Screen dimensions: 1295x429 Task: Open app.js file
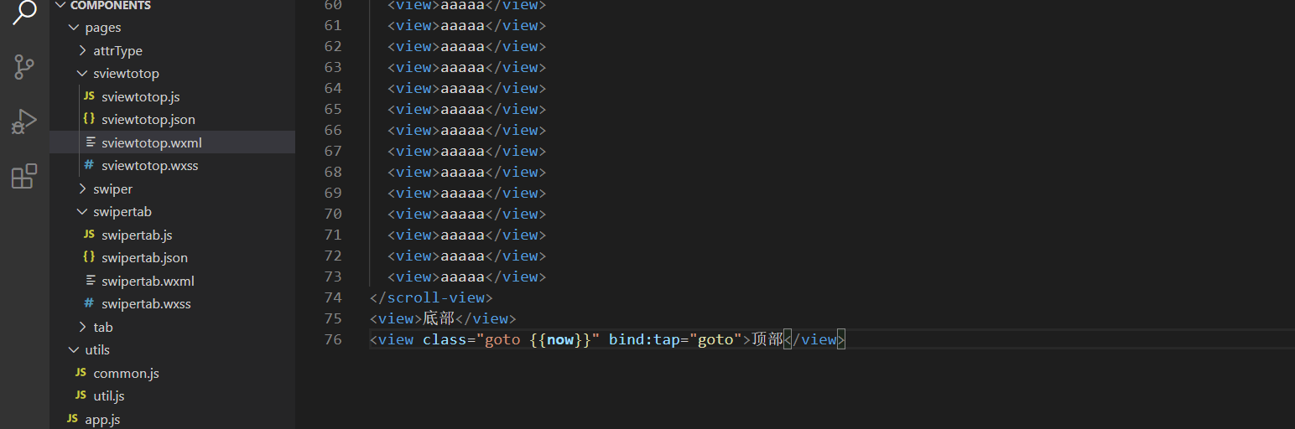102,419
